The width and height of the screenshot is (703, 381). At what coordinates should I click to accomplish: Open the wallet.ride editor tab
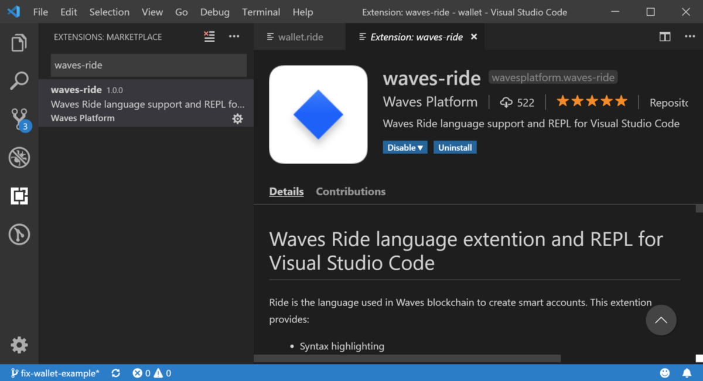299,36
